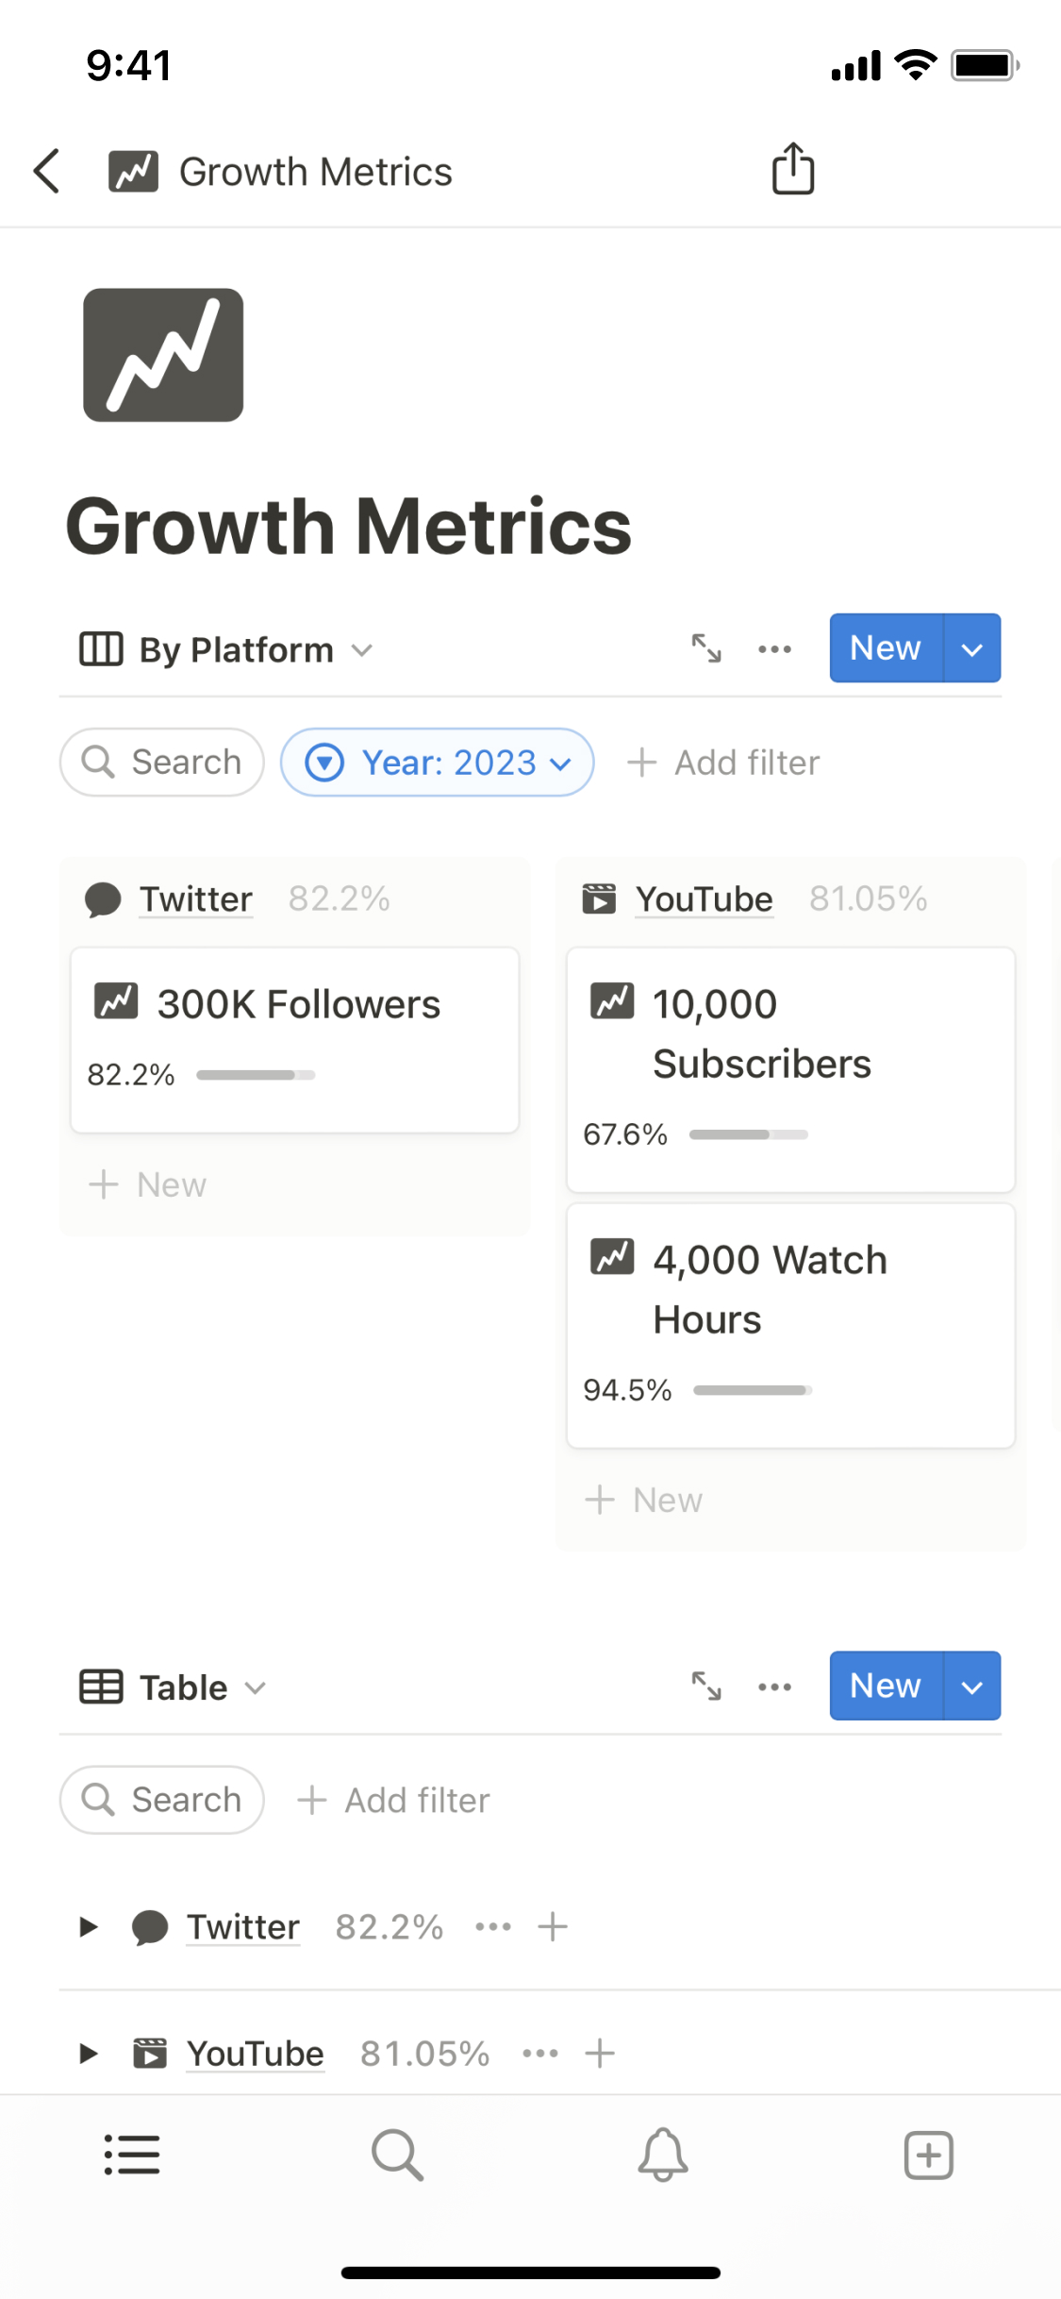1061x2299 pixels.
Task: Open the Year: 2023 filter dropdown
Action: (x=438, y=763)
